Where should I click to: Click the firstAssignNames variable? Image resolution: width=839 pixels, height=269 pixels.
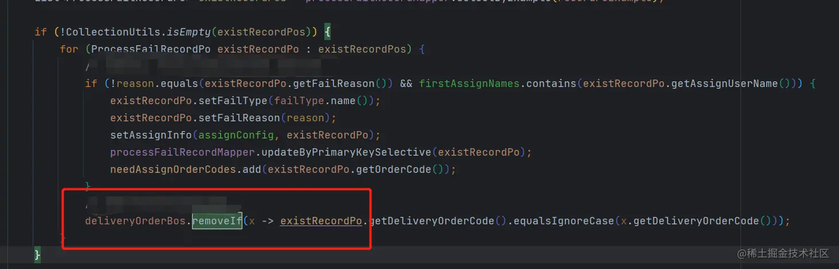pos(469,84)
